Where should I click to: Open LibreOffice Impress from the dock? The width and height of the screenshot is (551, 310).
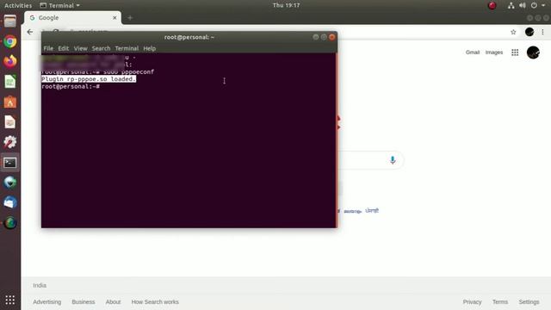pos(9,122)
